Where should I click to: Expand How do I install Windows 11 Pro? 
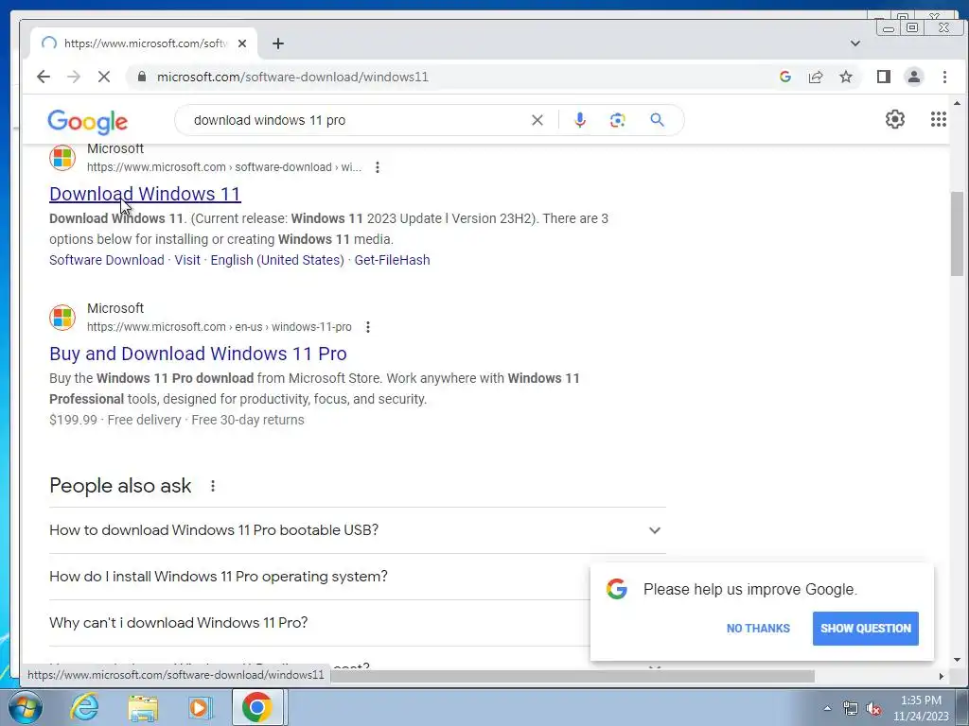(357, 577)
